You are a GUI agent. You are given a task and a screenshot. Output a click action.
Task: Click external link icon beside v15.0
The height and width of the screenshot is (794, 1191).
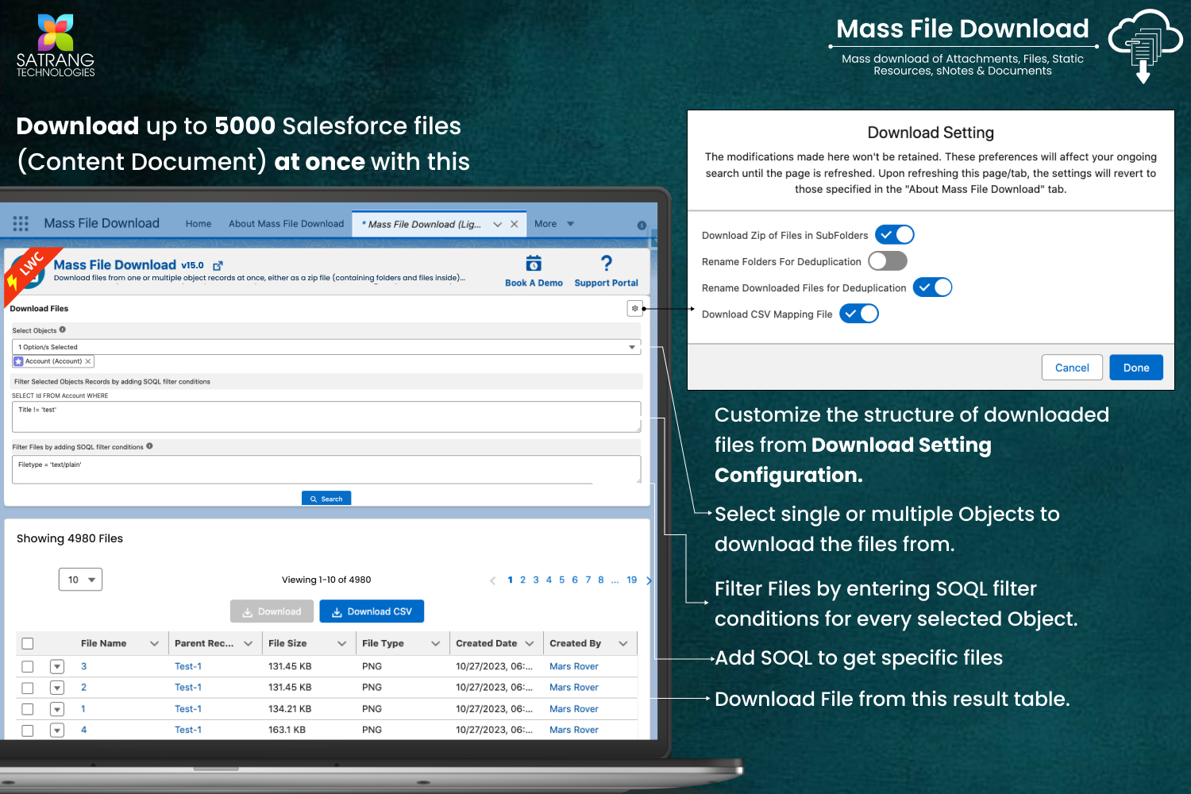click(x=218, y=266)
